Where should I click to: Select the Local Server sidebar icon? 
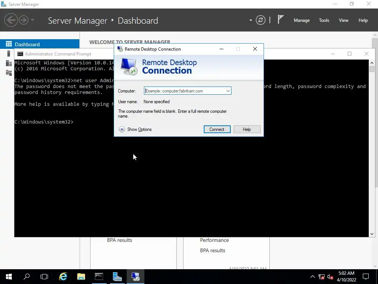9,54
